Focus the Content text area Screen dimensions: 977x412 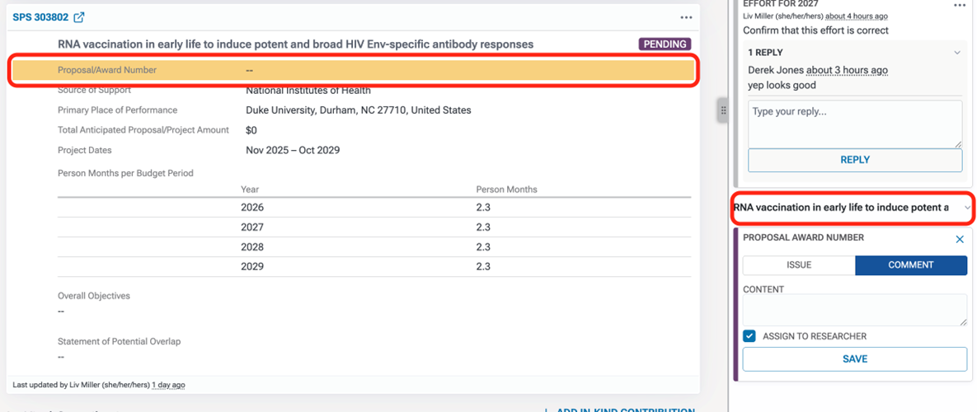coord(854,310)
